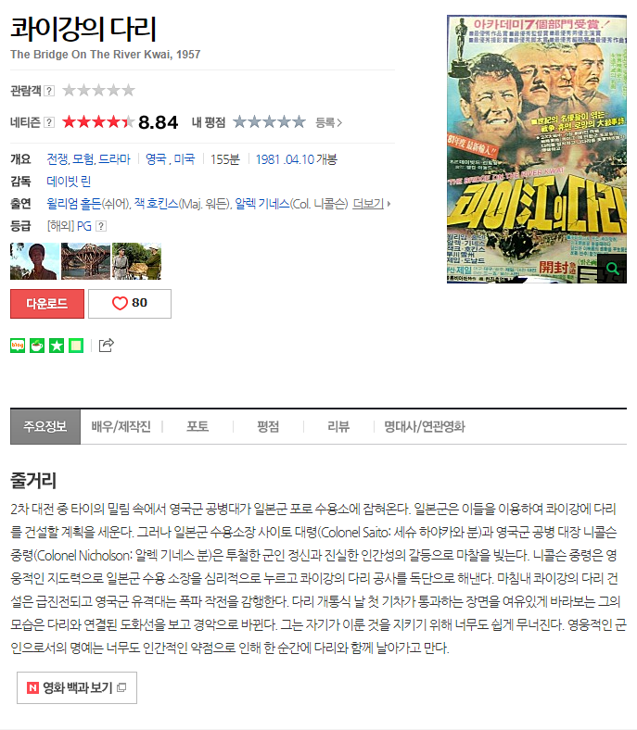Image resolution: width=637 pixels, height=730 pixels.
Task: Click the Naver blog share icon
Action: click(x=18, y=346)
